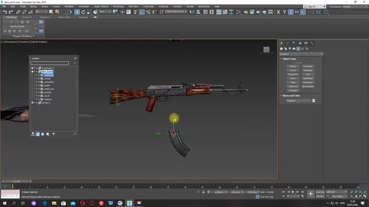The image size is (369, 207).
Task: Restrict transform to the XY plane
Action: tap(297, 12)
